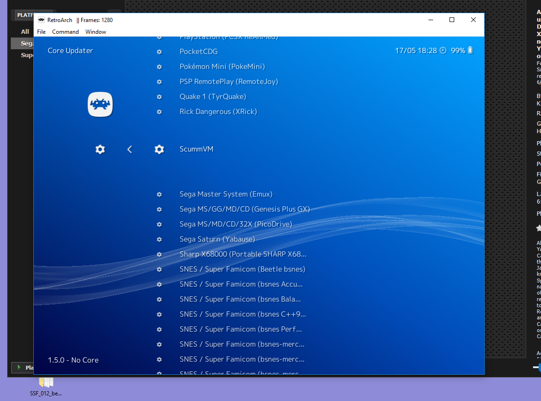Select Sega MS/MD/CD/32X (PicoDrive) core
The image size is (541, 401).
[x=236, y=224]
